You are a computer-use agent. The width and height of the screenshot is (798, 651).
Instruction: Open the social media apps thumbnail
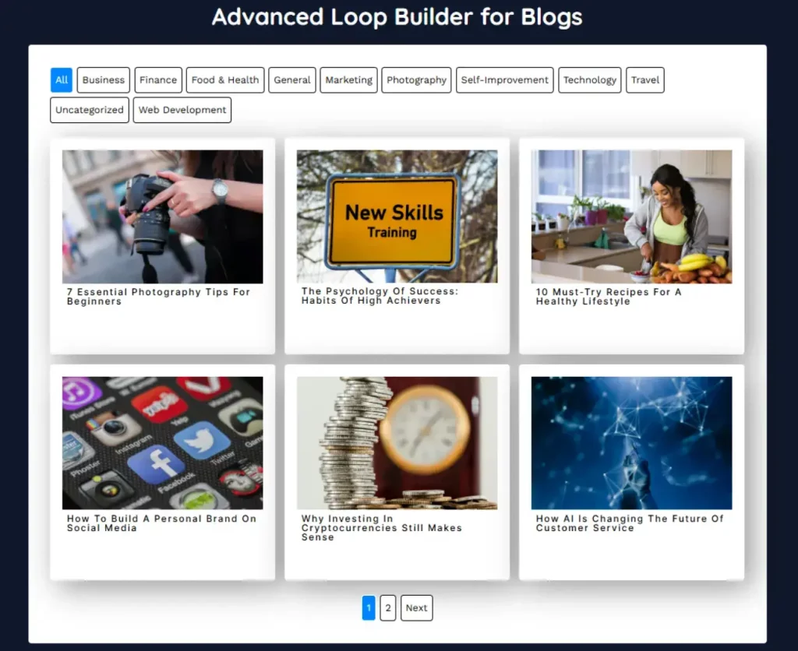pyautogui.click(x=163, y=443)
